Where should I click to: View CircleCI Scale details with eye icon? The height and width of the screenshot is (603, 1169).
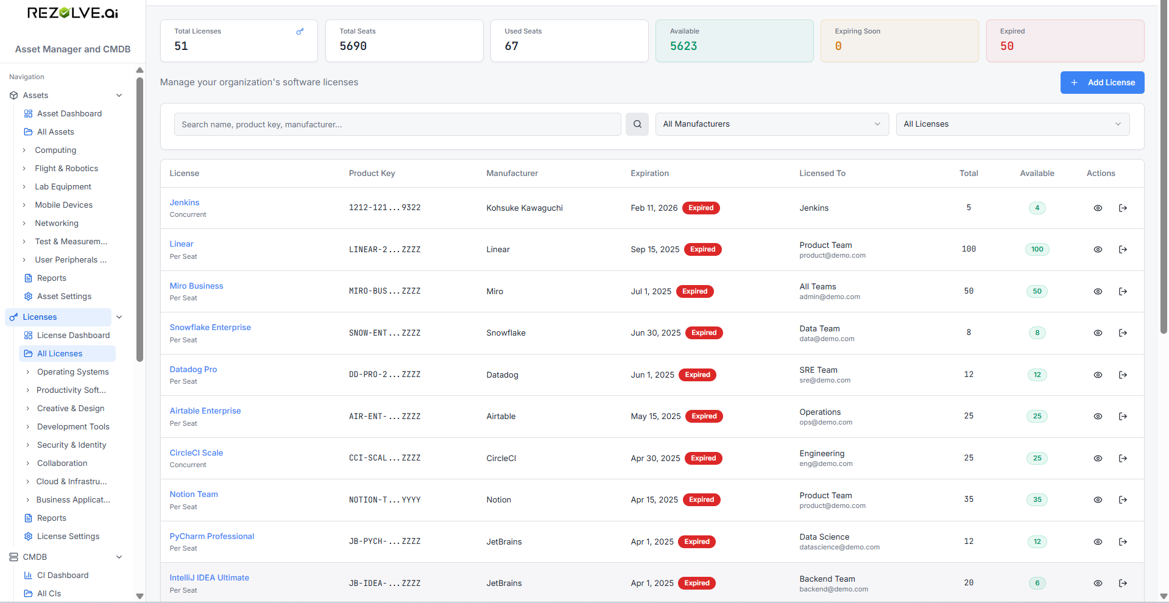click(1098, 459)
